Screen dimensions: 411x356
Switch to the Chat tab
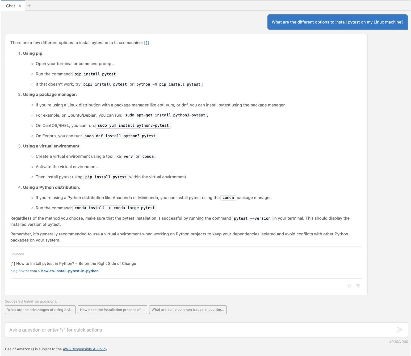[11, 5]
